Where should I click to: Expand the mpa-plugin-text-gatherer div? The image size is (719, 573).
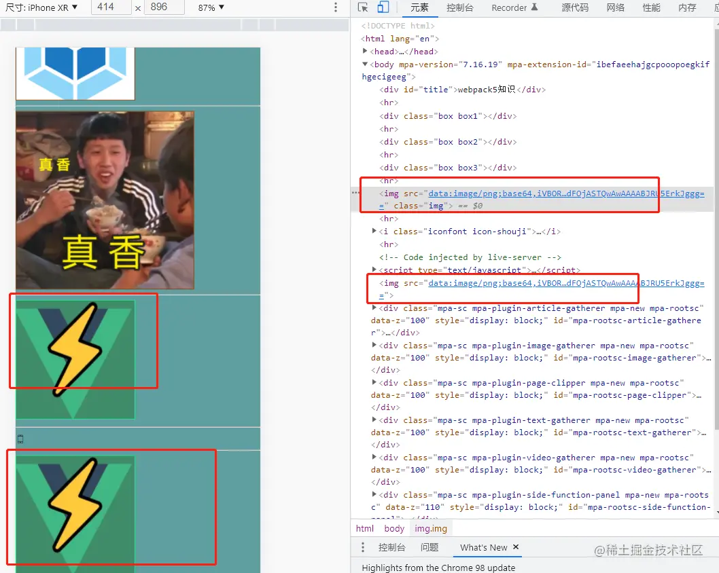(374, 420)
